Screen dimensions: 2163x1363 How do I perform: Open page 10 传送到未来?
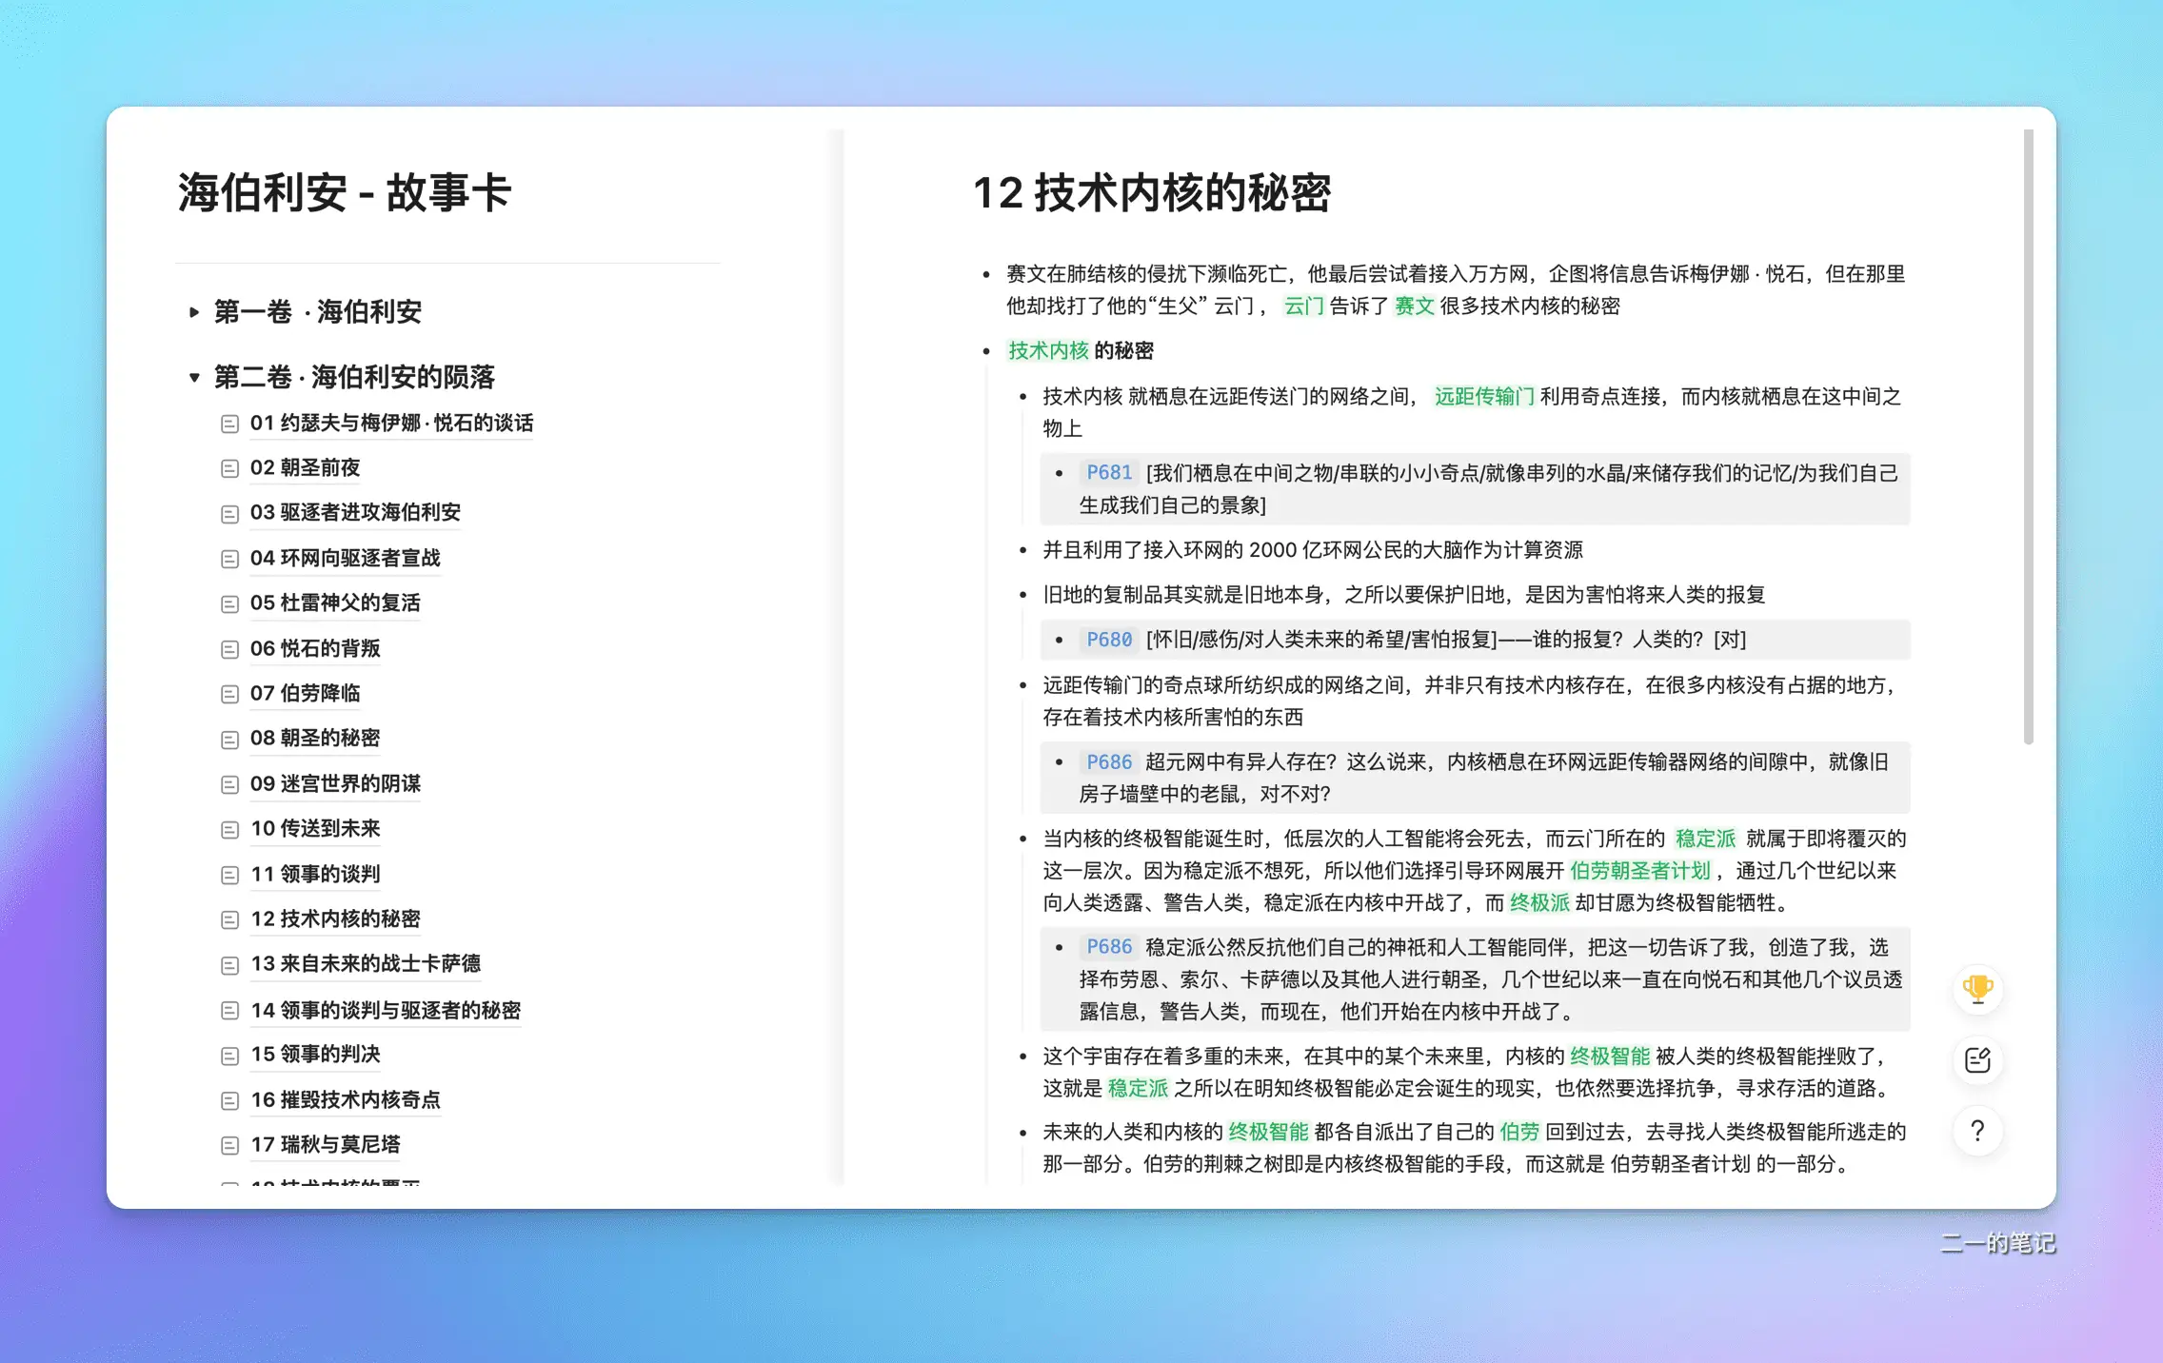(x=315, y=828)
